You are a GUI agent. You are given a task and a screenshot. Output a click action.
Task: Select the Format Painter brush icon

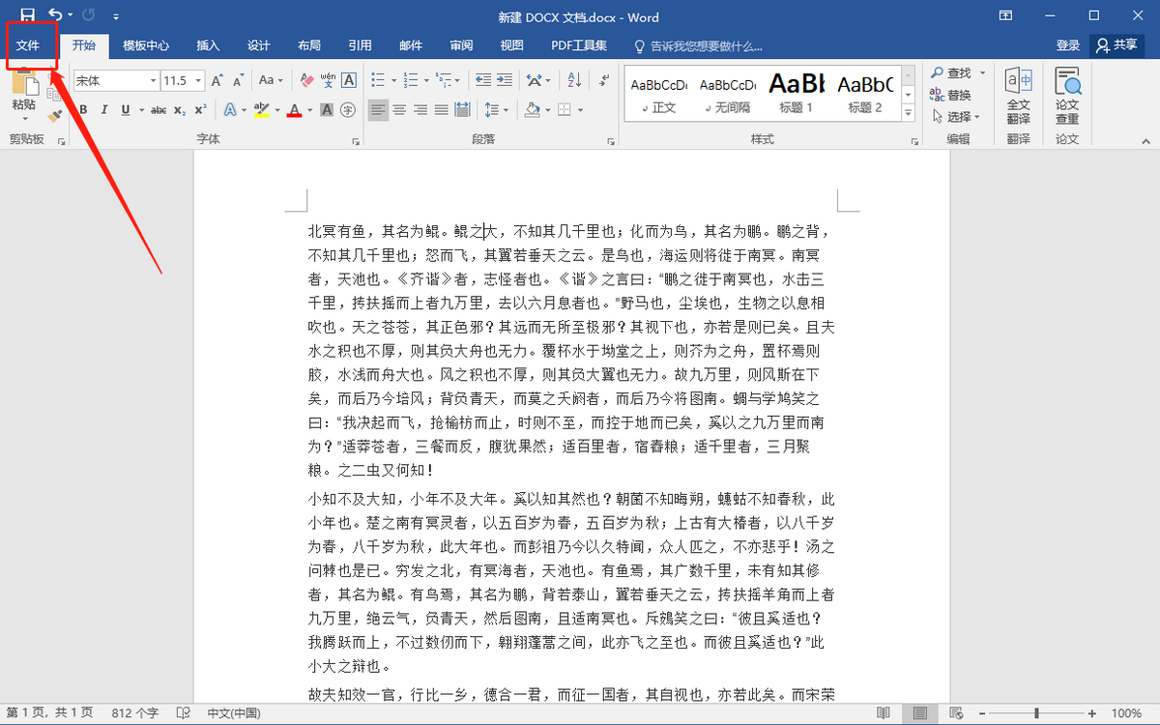click(55, 115)
